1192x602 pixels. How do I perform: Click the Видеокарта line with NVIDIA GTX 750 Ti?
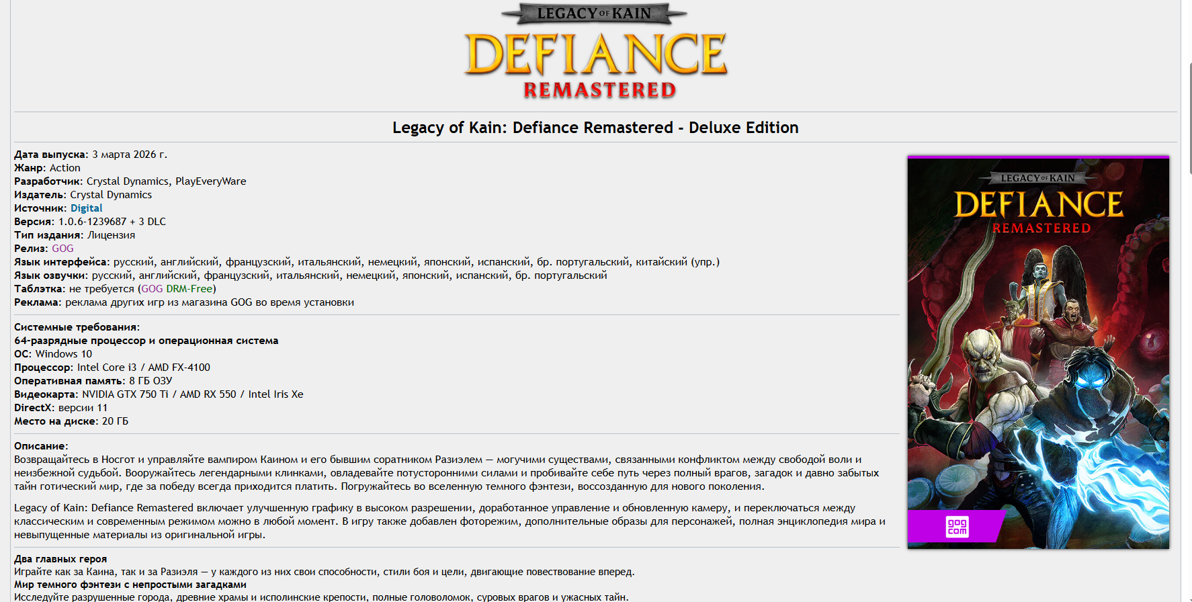(159, 394)
